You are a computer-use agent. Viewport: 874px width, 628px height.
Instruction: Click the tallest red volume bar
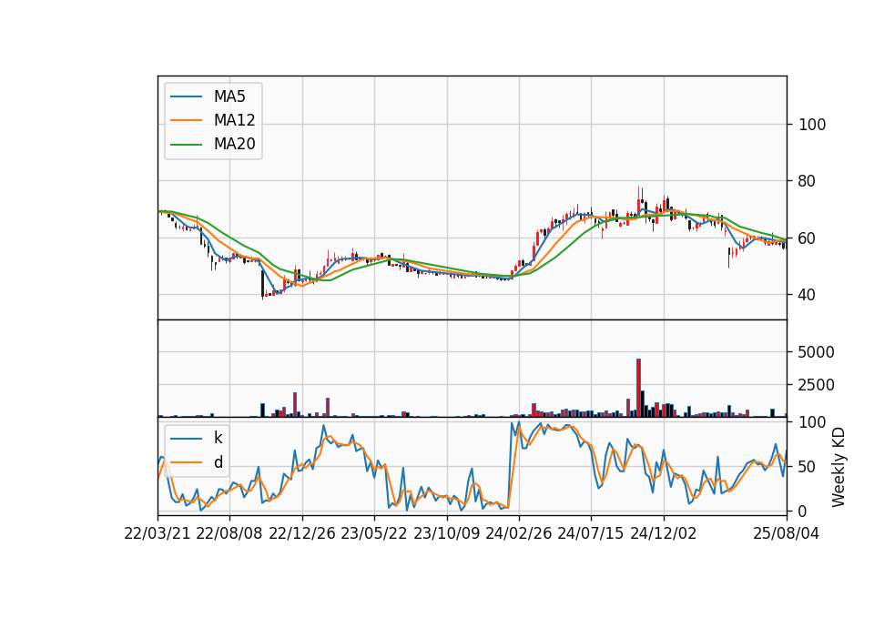639,388
